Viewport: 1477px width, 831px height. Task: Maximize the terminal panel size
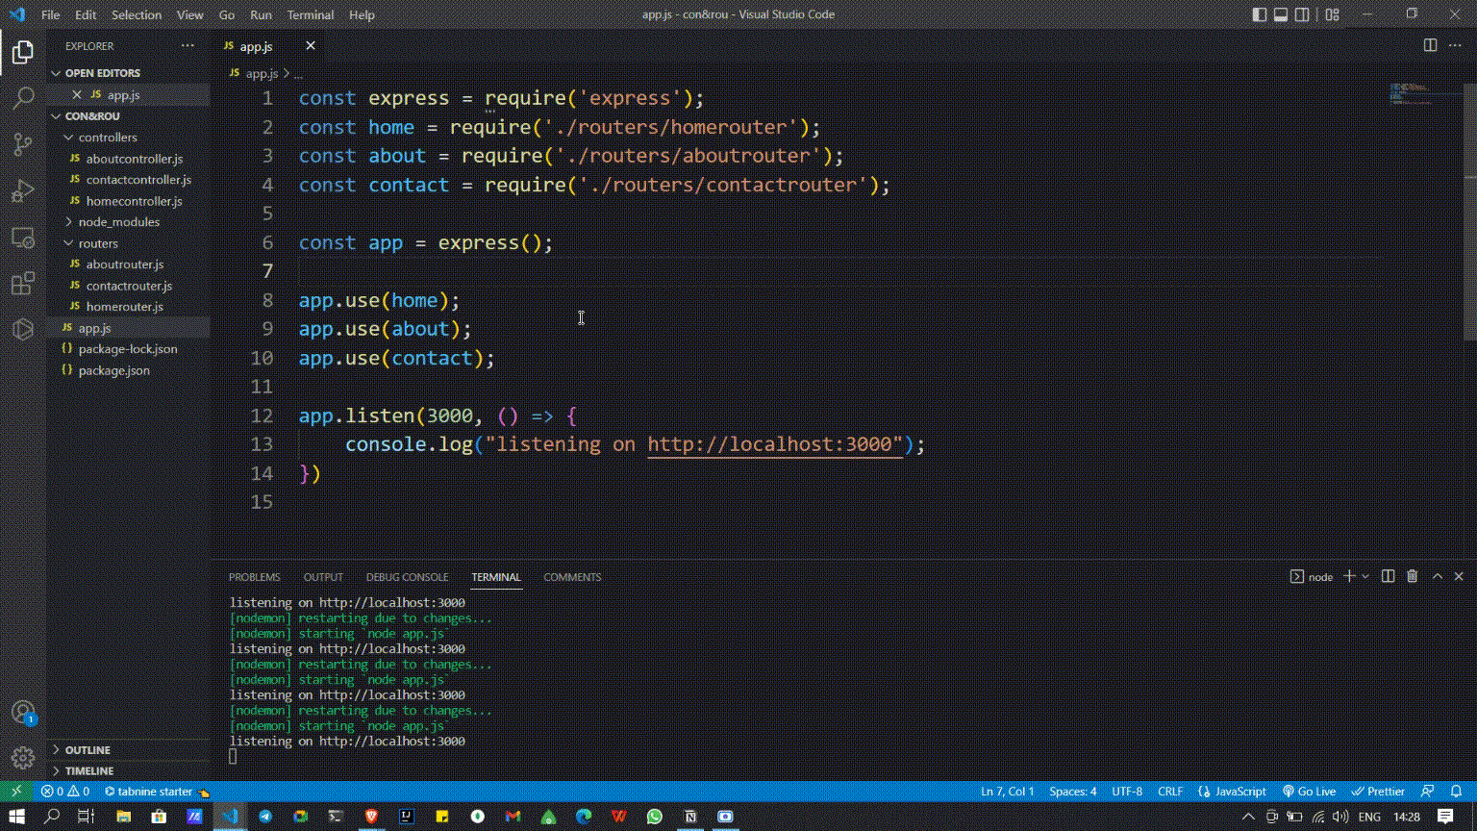coord(1438,576)
